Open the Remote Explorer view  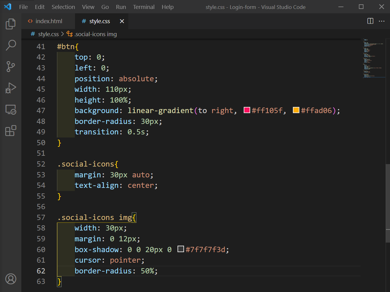click(x=11, y=109)
